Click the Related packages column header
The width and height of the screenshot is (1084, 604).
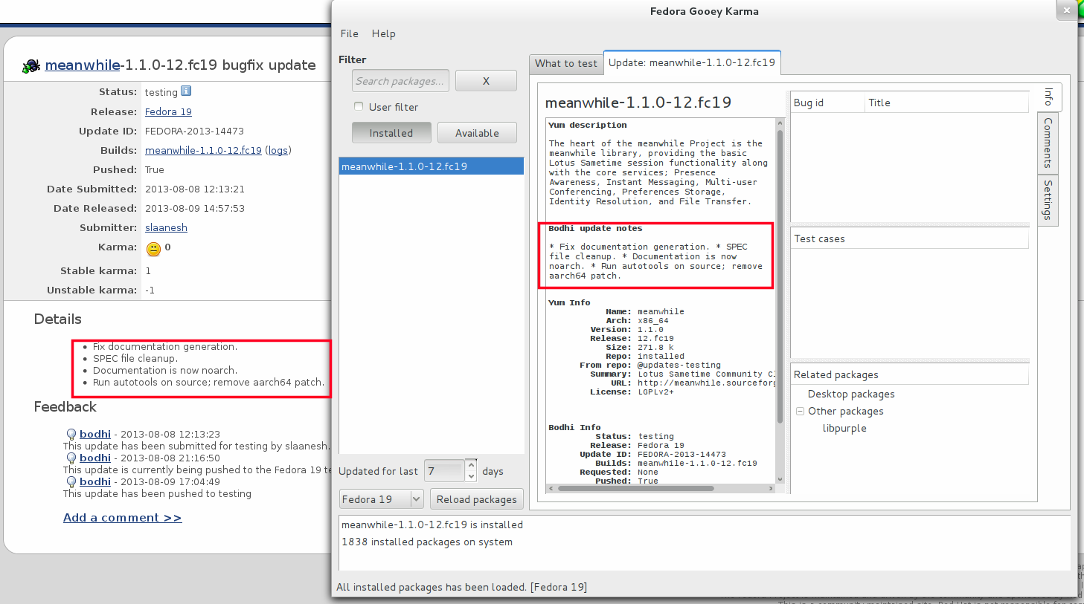910,374
